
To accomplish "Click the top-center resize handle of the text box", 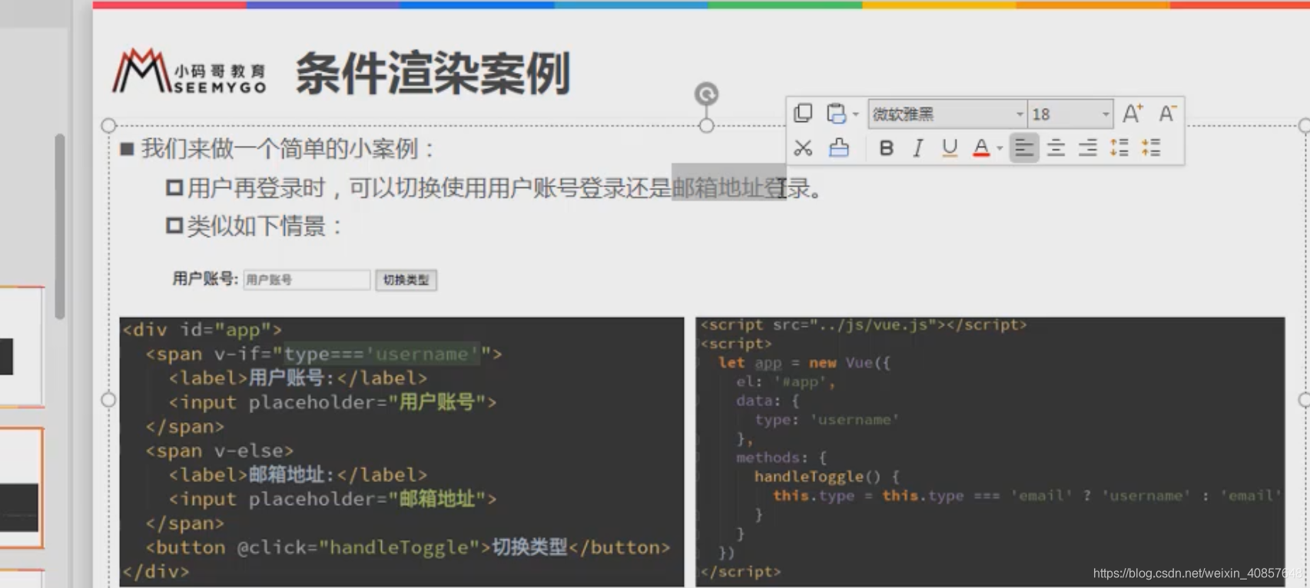I will pos(706,125).
